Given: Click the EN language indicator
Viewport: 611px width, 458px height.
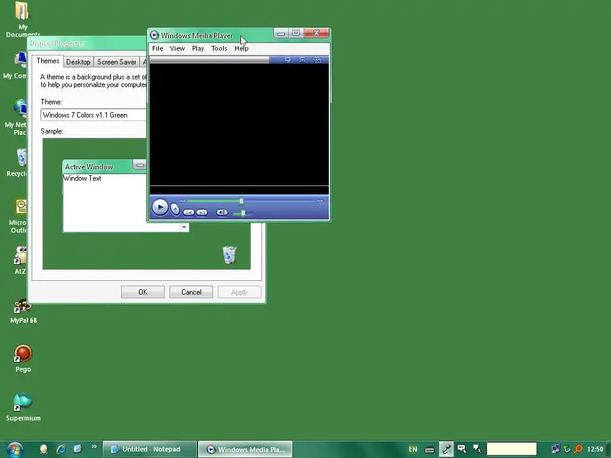Looking at the screenshot, I should [413, 450].
